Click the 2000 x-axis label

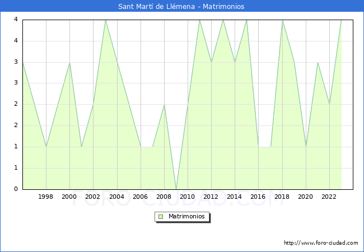coord(69,197)
